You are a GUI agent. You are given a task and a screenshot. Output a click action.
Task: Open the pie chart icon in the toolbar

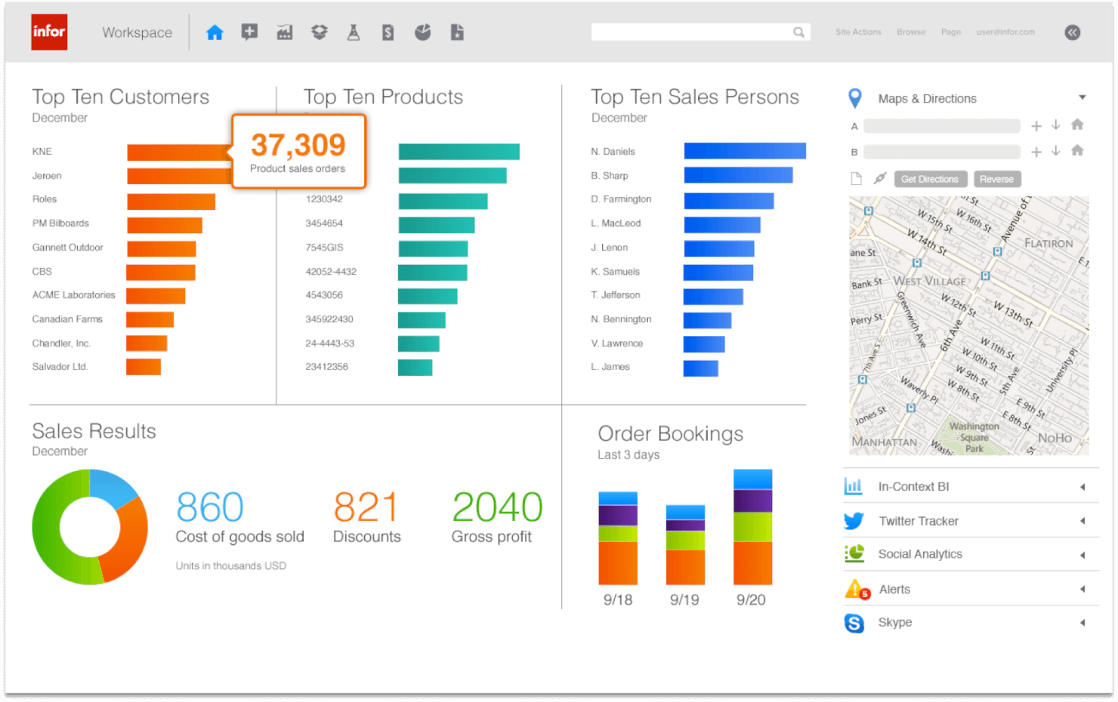(x=422, y=32)
